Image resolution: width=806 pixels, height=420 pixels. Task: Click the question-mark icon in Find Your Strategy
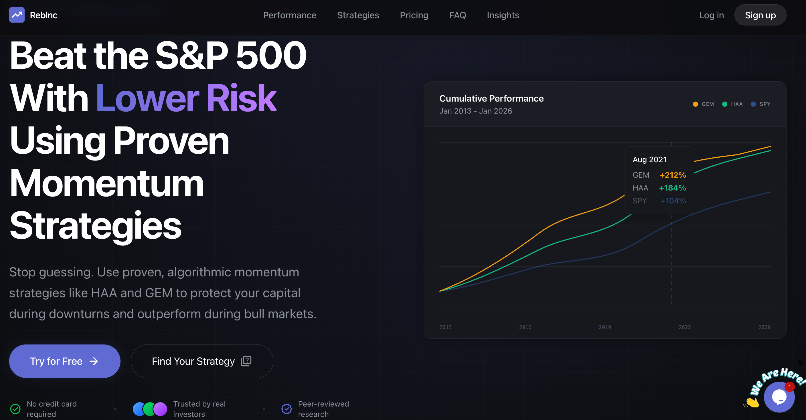coord(246,361)
